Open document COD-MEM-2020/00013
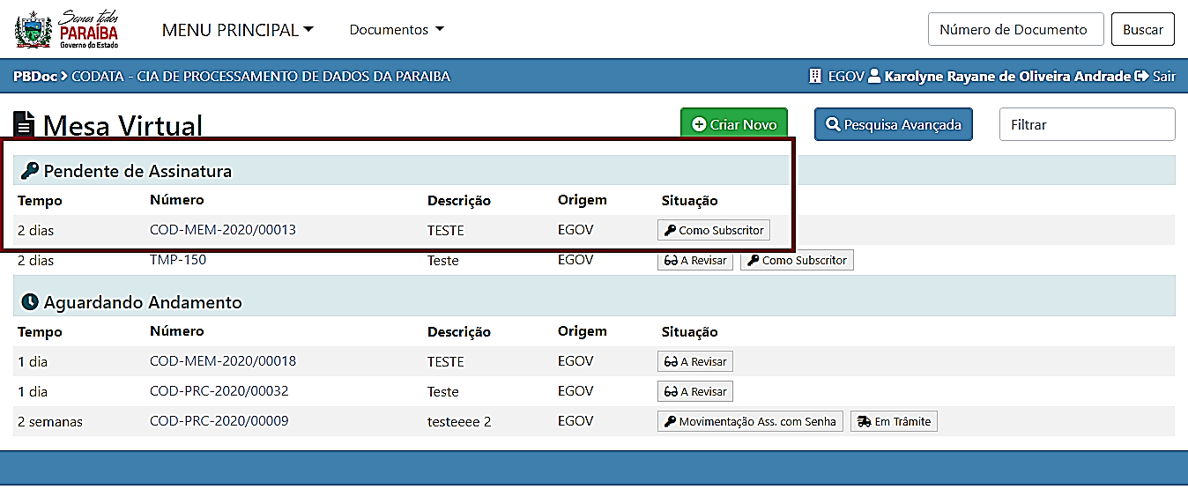This screenshot has width=1188, height=489. (223, 230)
